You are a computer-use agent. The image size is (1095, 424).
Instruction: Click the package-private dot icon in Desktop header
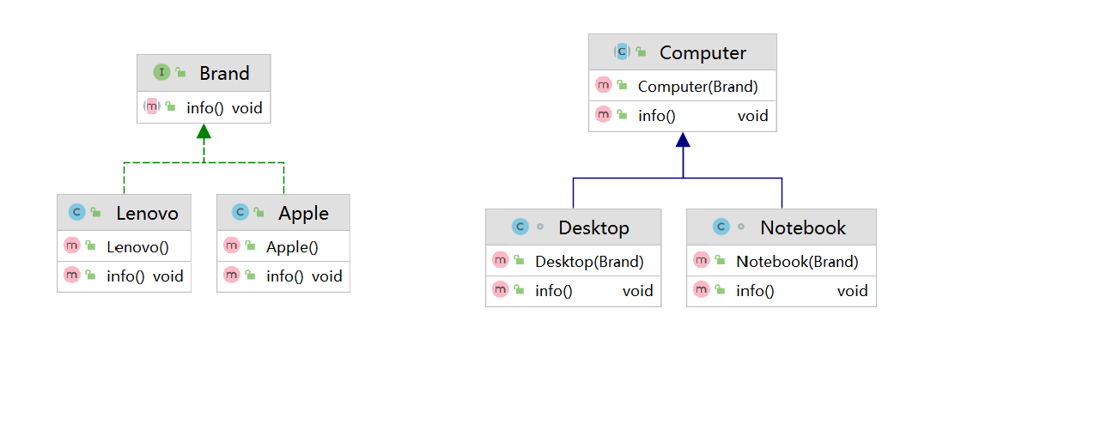(x=539, y=227)
